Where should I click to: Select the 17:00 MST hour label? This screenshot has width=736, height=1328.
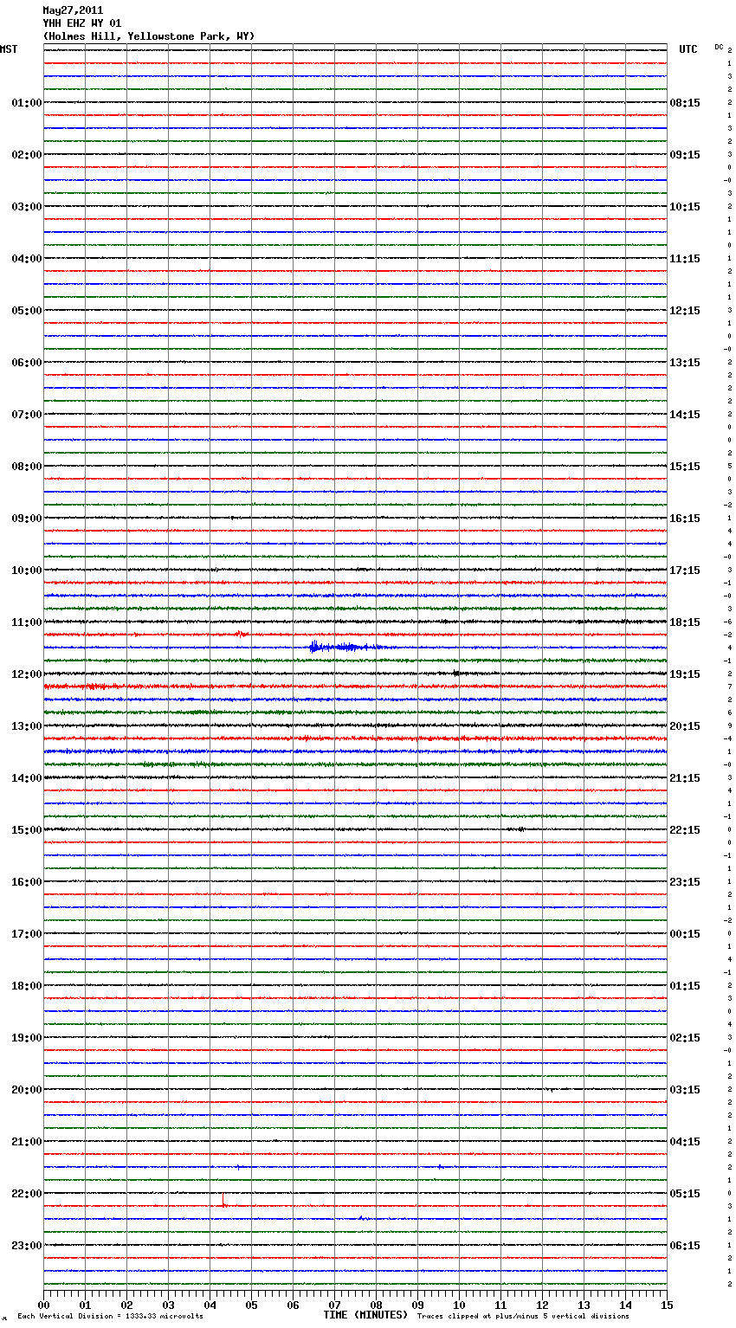(26, 934)
